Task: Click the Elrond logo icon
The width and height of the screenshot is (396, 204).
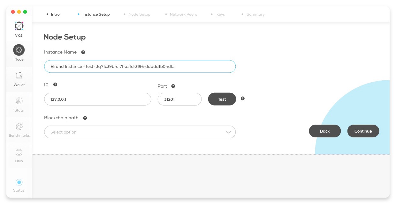Action: coord(19,26)
